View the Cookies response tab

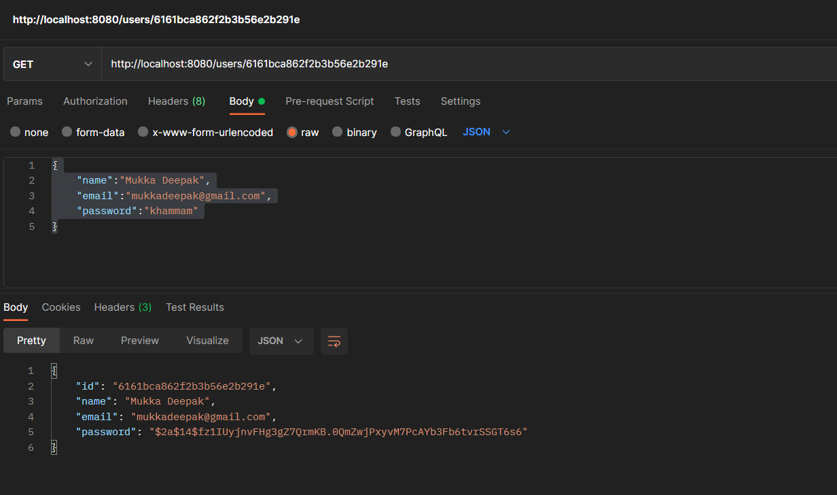click(60, 307)
